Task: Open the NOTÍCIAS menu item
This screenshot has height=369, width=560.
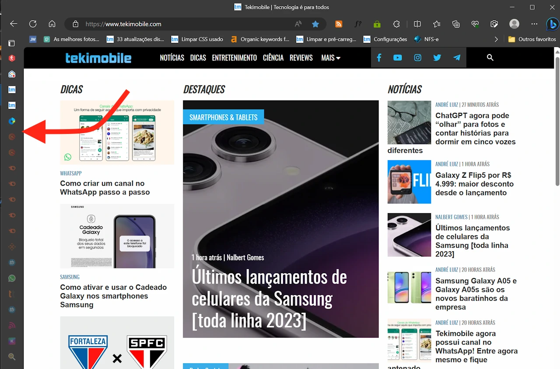Action: [x=172, y=58]
